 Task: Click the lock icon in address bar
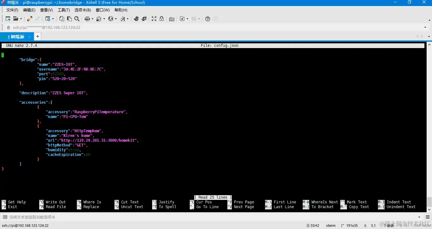(9, 28)
